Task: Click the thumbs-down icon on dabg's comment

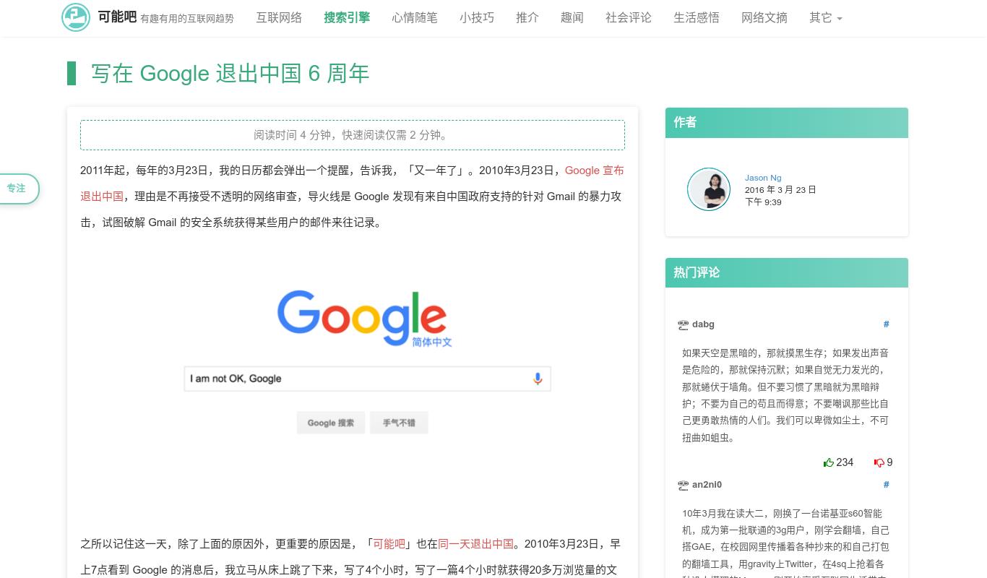Action: point(879,462)
